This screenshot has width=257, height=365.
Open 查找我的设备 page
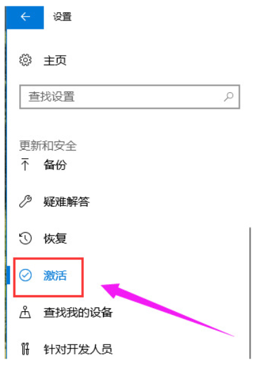coord(78,312)
